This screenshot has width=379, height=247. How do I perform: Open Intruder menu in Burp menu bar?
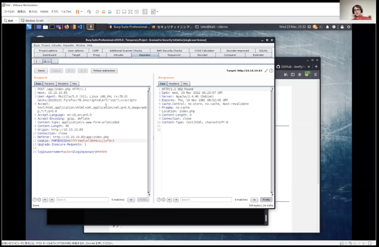click(x=57, y=45)
